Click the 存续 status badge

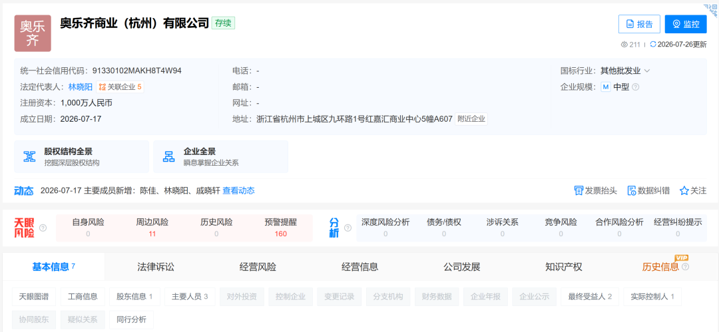[223, 23]
